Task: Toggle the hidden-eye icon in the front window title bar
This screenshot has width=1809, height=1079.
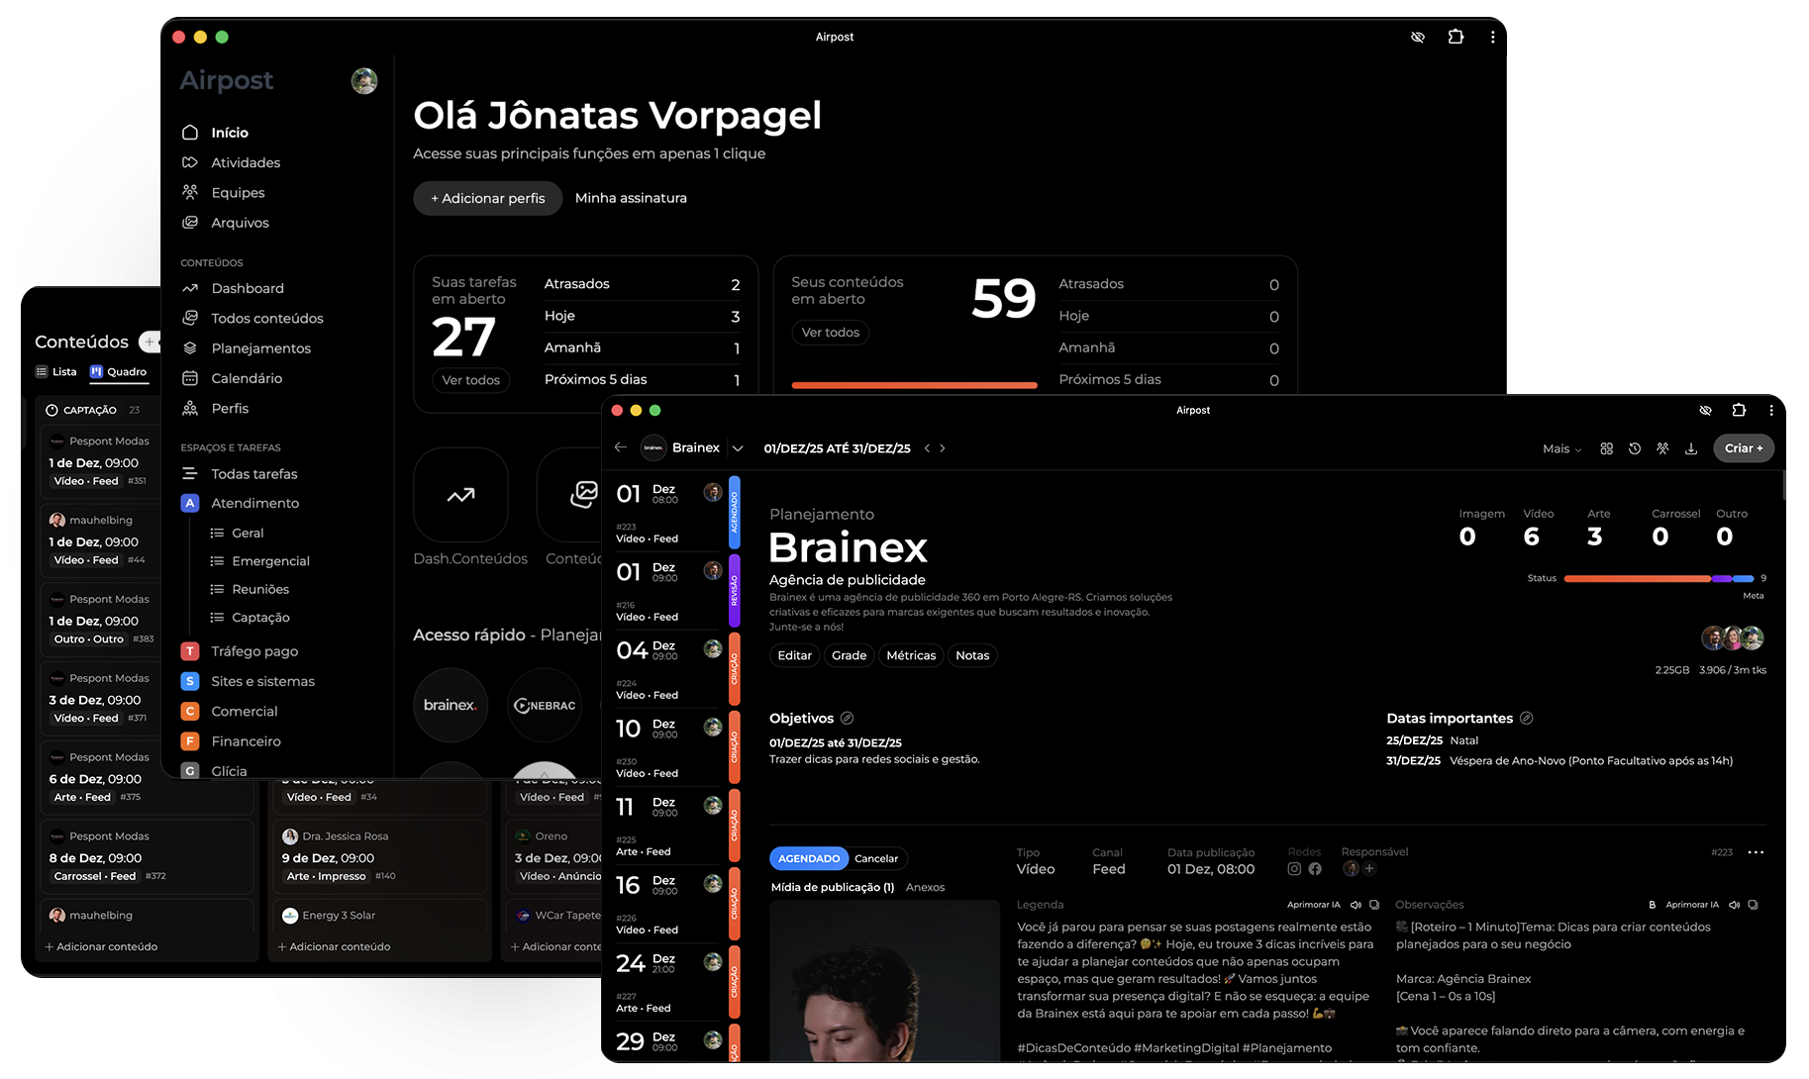Action: [x=1705, y=410]
